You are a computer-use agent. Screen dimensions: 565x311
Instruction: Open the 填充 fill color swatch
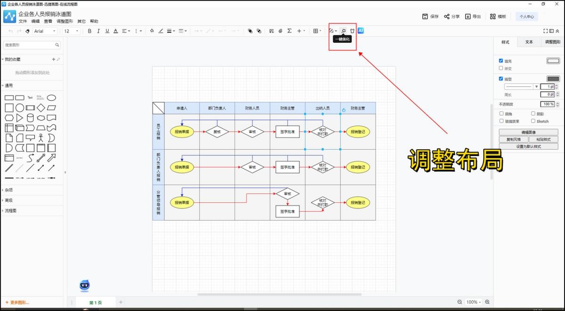pyautogui.click(x=553, y=61)
